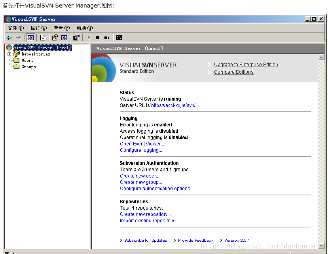Screen dimensions: 328x254
Task: Open the 操作(A) menu
Action: [39, 28]
